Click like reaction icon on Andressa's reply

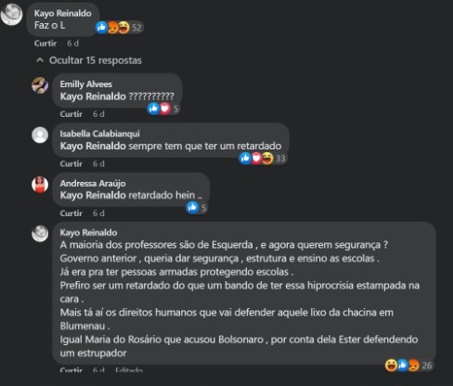(192, 208)
